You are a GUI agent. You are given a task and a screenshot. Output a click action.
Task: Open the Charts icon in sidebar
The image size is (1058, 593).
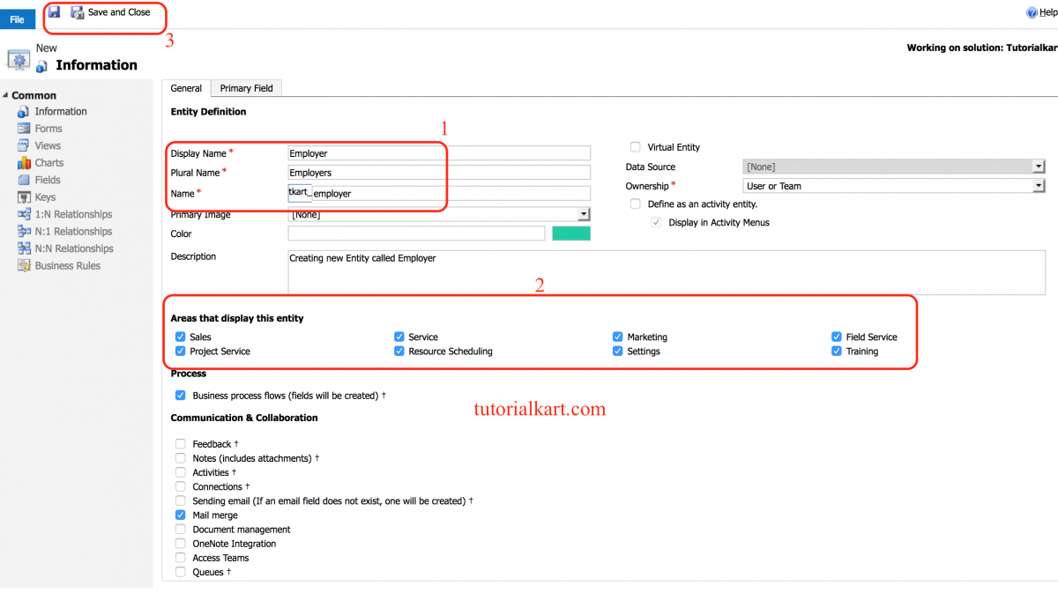pos(24,163)
